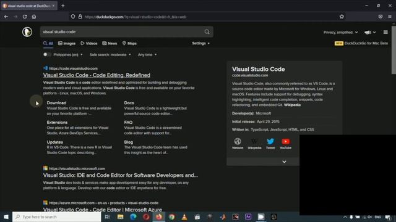Open the Pocket save icon in toolbar
Image resolution: width=396 pixels, height=222 pixels.
point(381,17)
